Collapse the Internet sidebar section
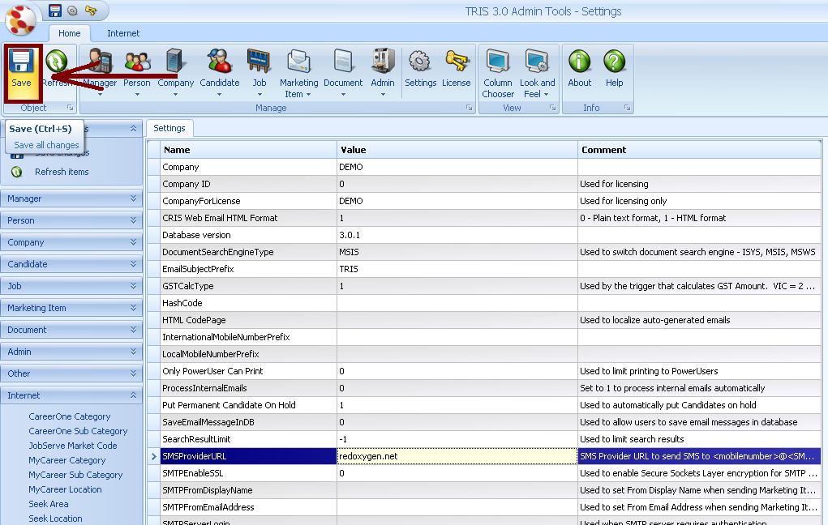Image resolution: width=828 pixels, height=525 pixels. (71, 395)
